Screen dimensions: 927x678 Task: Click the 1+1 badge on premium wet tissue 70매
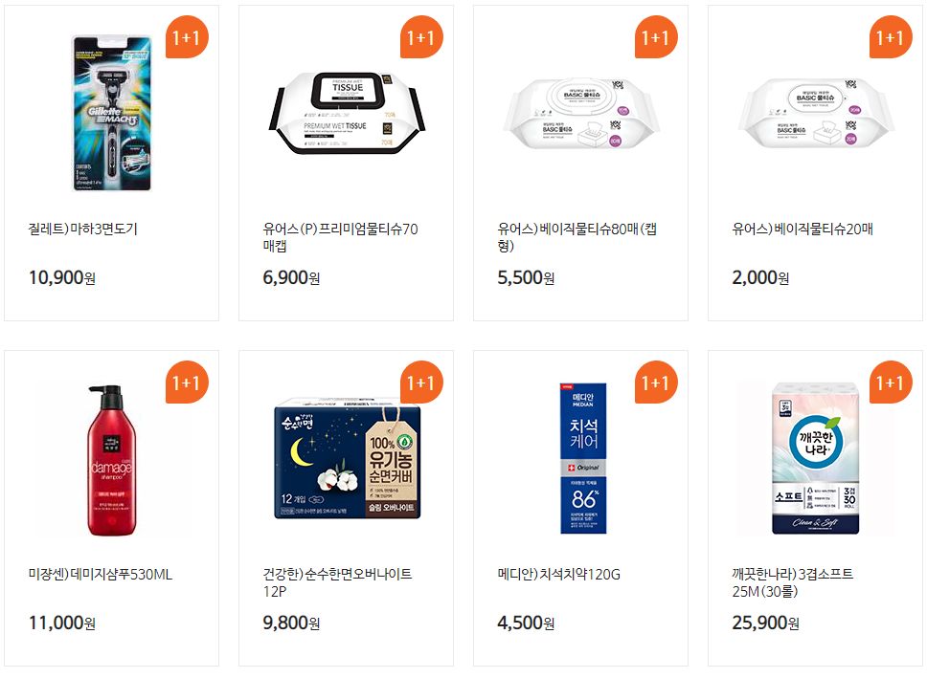(x=421, y=37)
